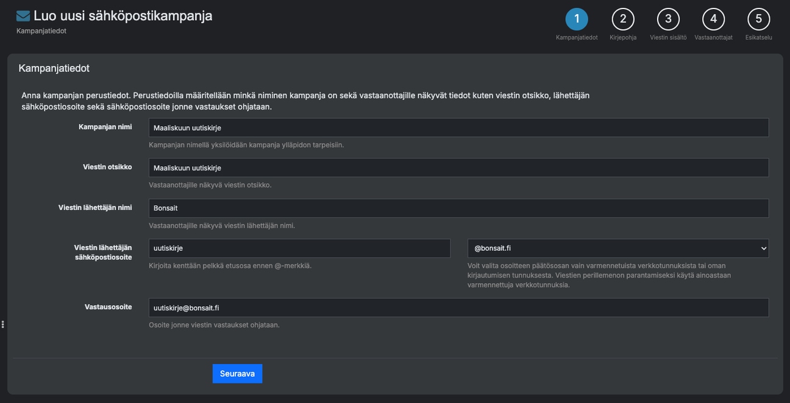Select step 1 Kampanjatiedot circle

tap(577, 19)
